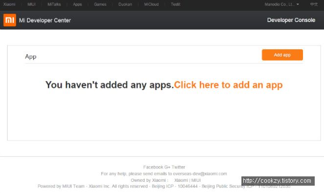Screen dimensions: 324x193
Task: Click the 'You haven't added any apps.' text
Action: click(x=110, y=85)
